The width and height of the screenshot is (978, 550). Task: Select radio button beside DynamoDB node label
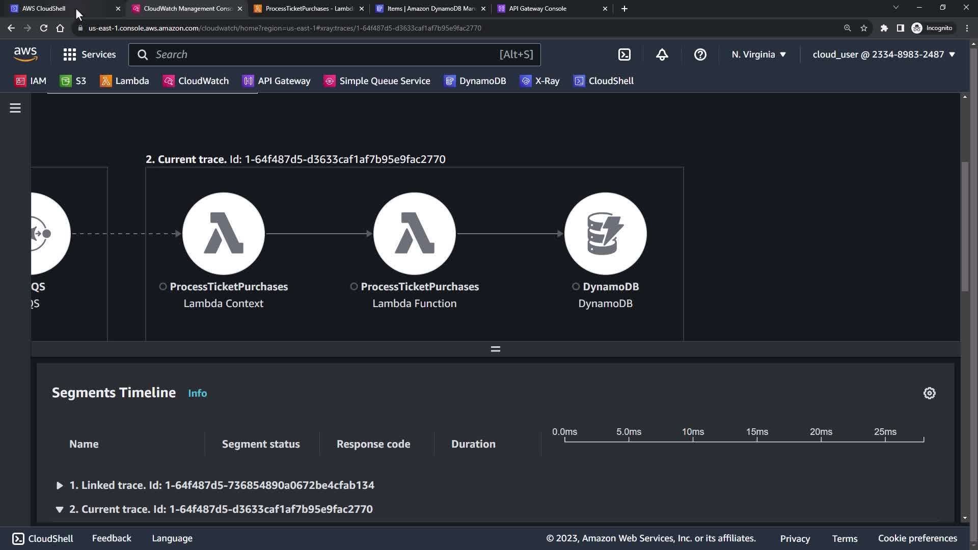pyautogui.click(x=576, y=287)
